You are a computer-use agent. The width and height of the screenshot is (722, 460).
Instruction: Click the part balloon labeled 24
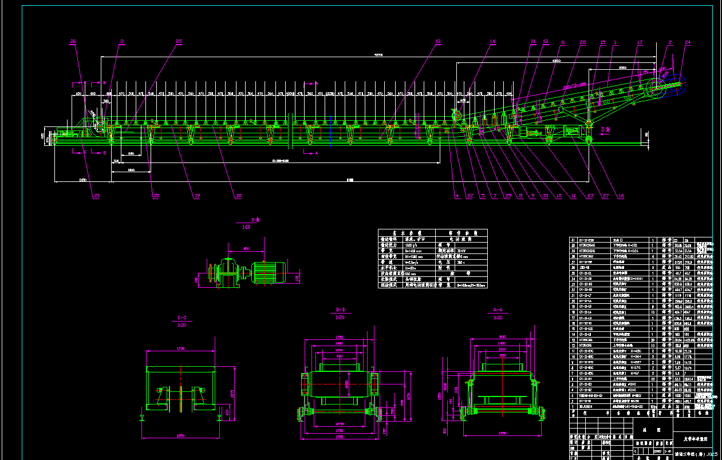pyautogui.click(x=688, y=42)
